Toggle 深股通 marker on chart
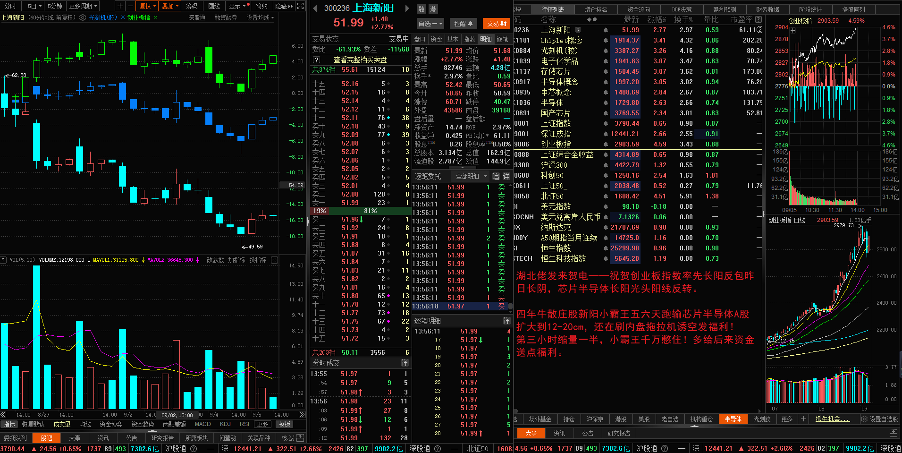This screenshot has height=453, width=902. [197, 17]
